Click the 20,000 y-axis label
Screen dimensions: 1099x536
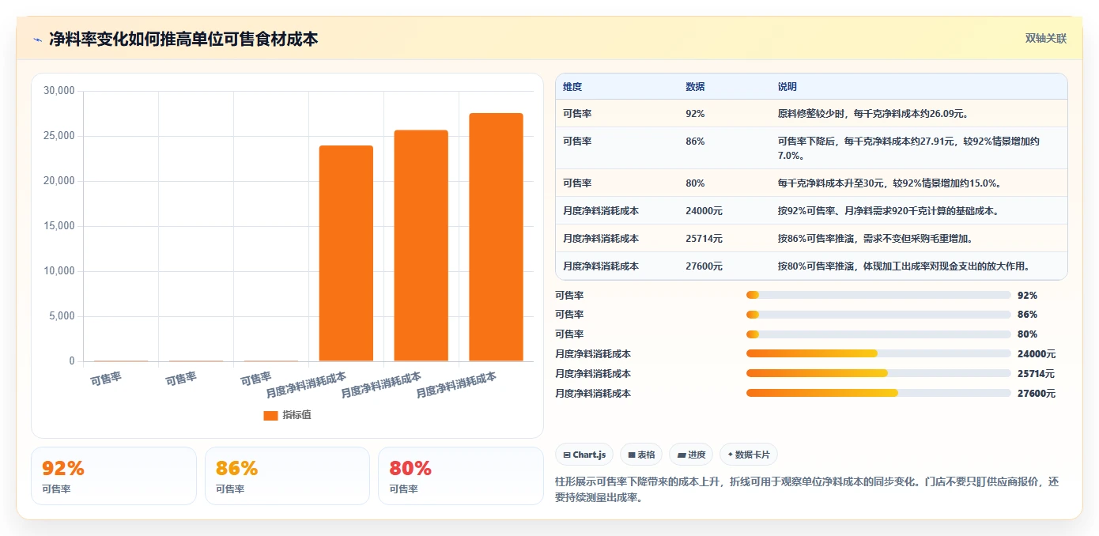(x=59, y=181)
